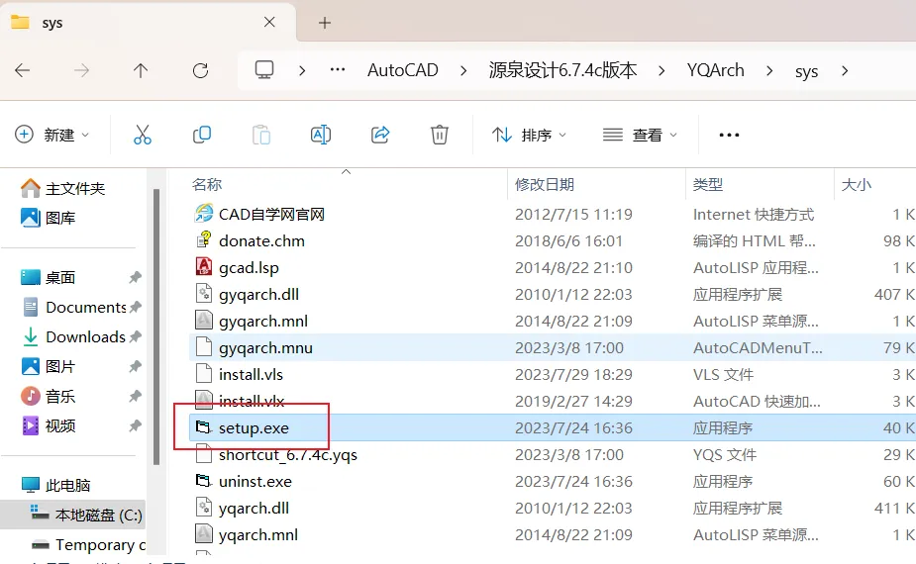Click the Cut scissors icon
The image size is (916, 564).
142,135
